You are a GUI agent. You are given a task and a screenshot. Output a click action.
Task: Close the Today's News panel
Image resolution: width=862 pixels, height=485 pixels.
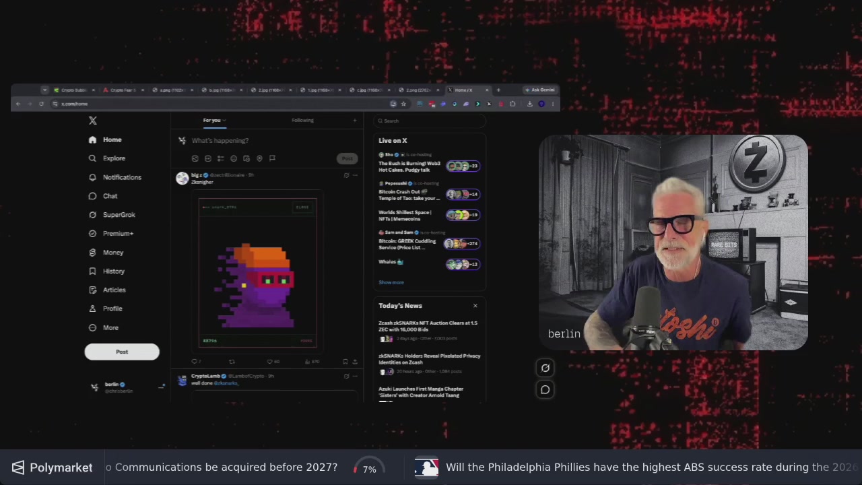[475, 306]
